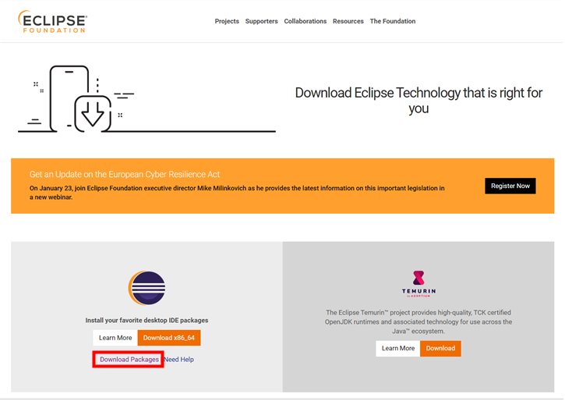Open the Need Help link
Viewport: 565px width, 401px height.
[x=179, y=359]
